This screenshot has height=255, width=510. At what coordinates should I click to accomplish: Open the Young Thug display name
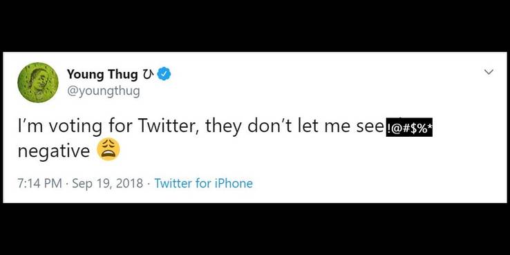(x=102, y=75)
